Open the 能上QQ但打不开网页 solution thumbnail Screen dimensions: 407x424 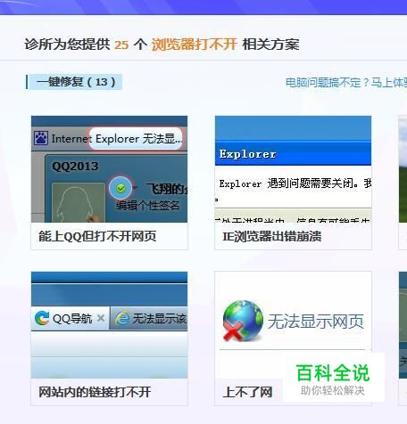pyautogui.click(x=109, y=169)
